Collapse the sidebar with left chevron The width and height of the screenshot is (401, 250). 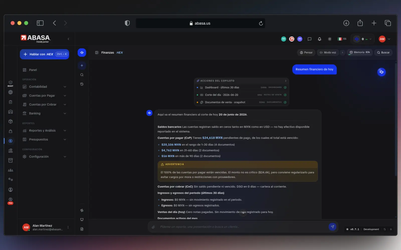tap(68, 39)
